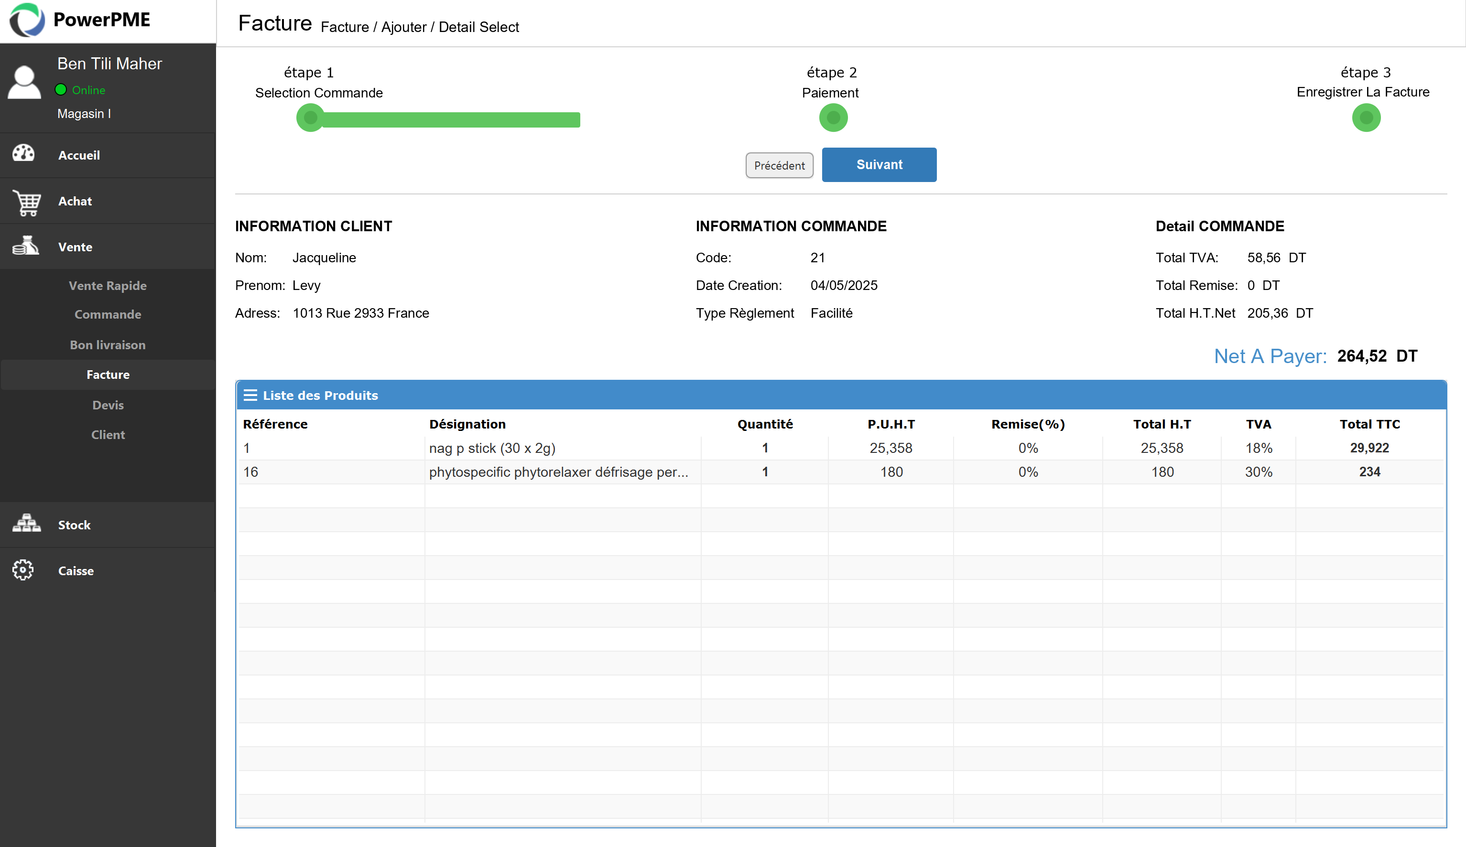Screen dimensions: 1466x847
Task: Click the Caisse gear icon
Action: (x=23, y=570)
